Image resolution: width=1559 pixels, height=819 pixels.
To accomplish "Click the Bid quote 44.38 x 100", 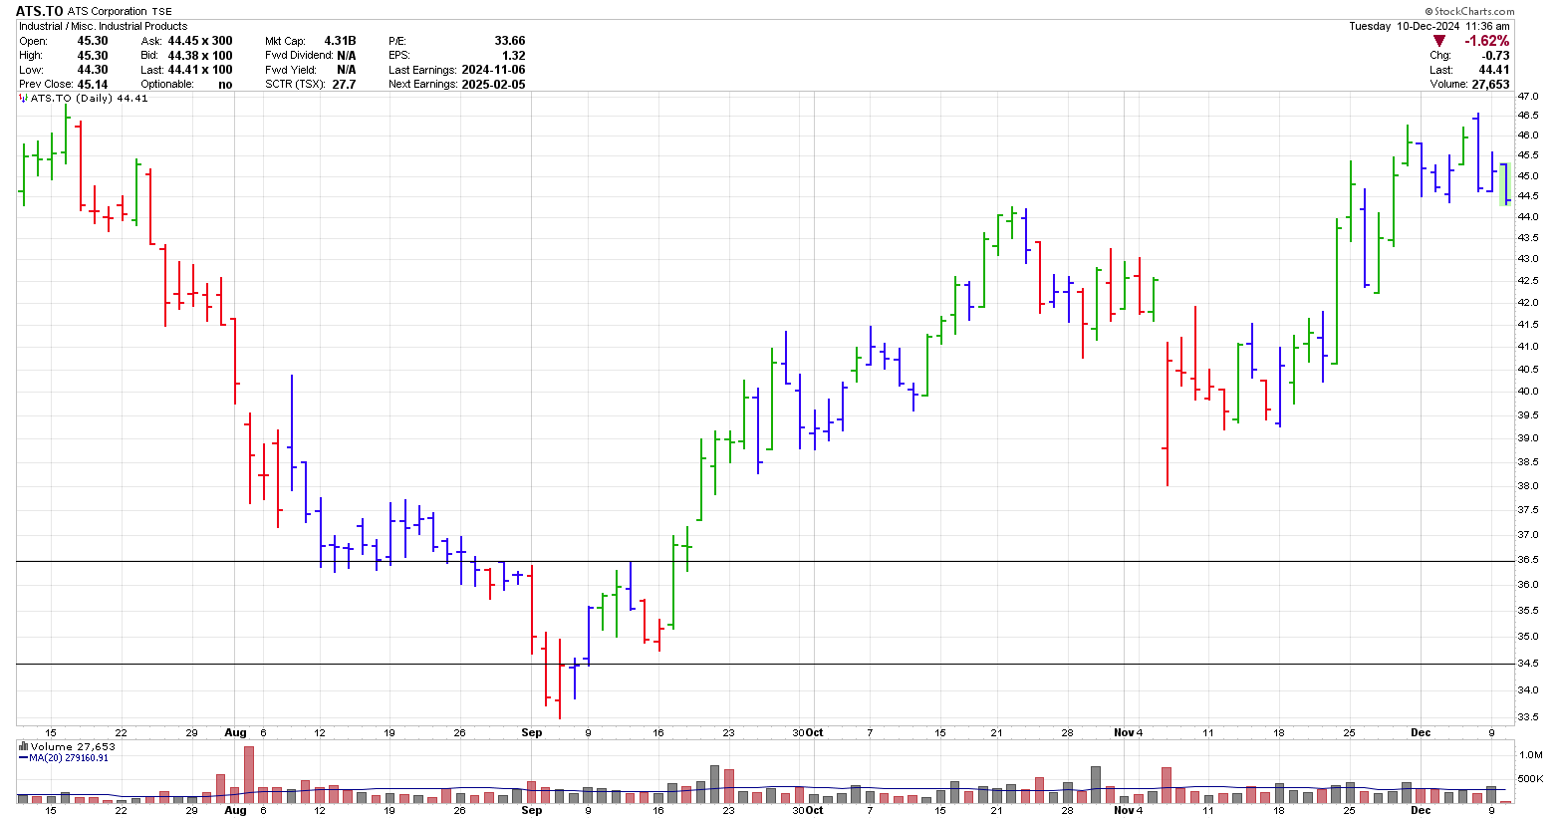I will (x=200, y=56).
